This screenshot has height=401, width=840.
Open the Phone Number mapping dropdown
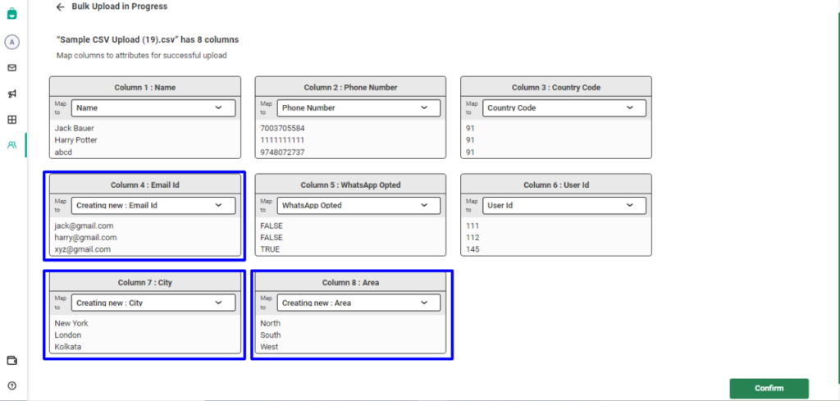click(x=358, y=107)
